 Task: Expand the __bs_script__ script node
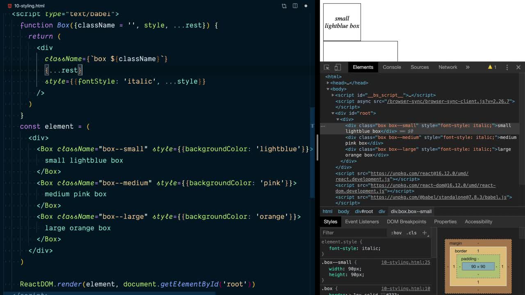(x=333, y=95)
